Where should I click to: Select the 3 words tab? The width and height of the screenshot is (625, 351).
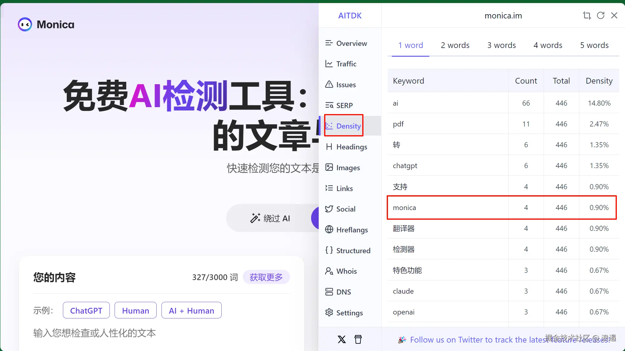pos(501,45)
